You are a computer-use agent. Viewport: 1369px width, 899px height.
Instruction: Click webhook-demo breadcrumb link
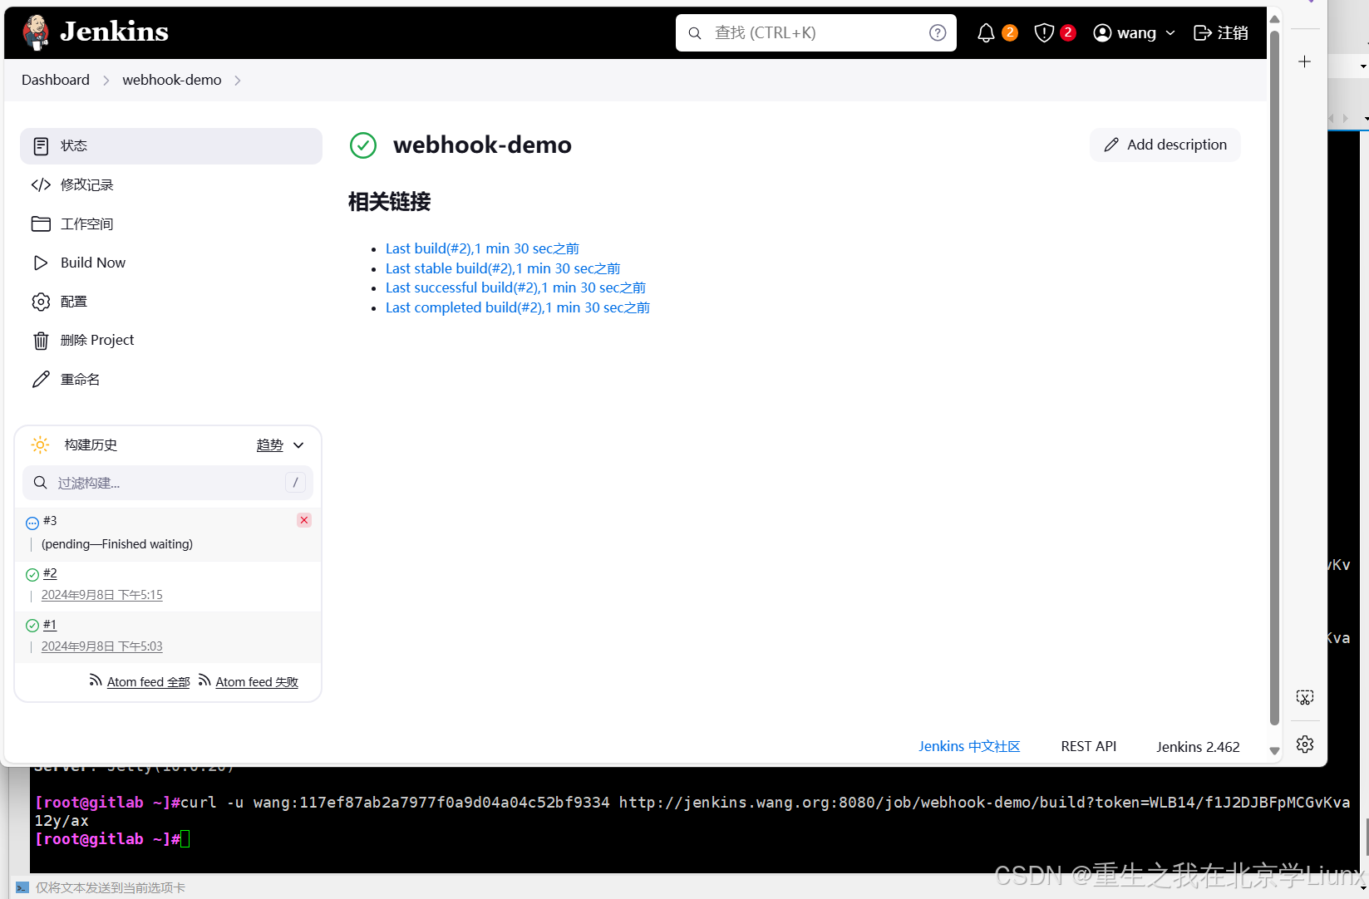[172, 80]
